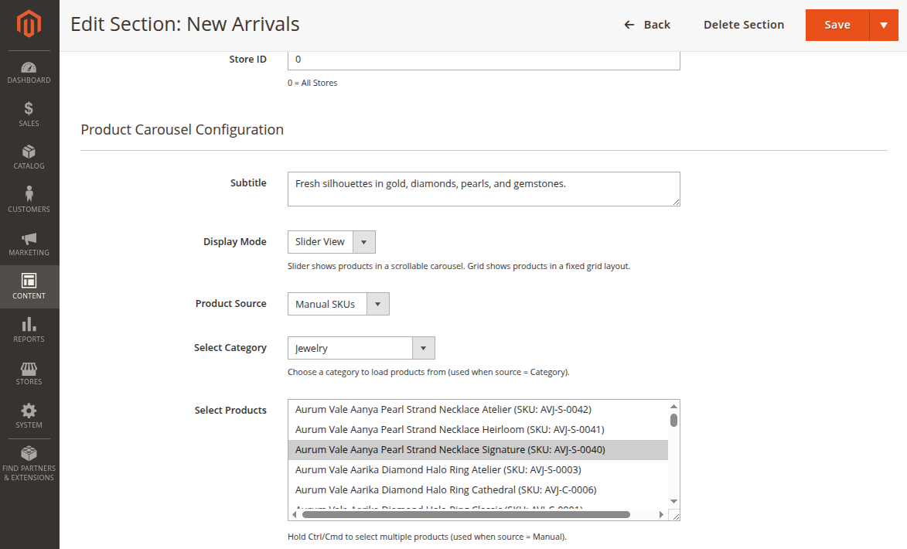Click horizontal scroll left arrow in product list

tap(295, 514)
